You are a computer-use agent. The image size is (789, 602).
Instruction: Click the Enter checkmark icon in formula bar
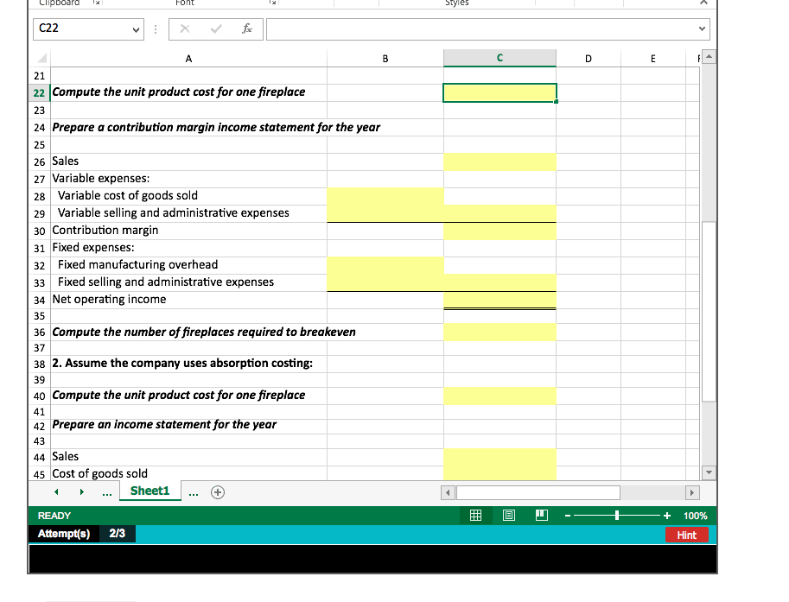click(216, 29)
